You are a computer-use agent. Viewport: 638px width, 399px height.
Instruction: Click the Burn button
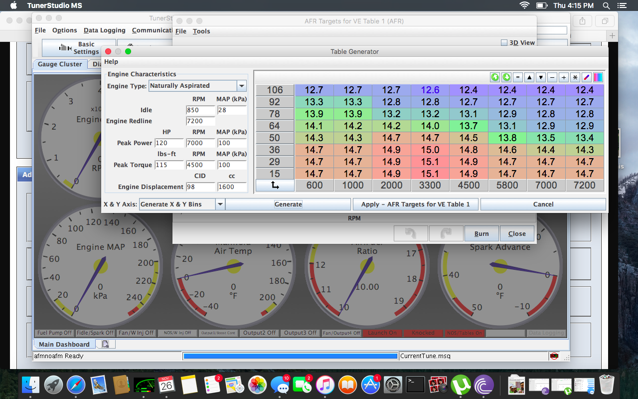click(x=481, y=233)
